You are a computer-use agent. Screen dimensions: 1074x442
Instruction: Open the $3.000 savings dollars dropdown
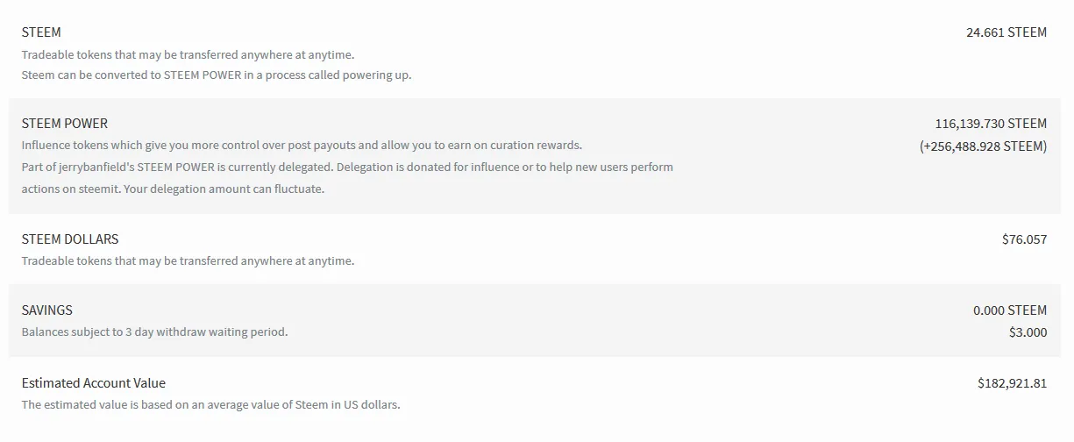pyautogui.click(x=1028, y=332)
